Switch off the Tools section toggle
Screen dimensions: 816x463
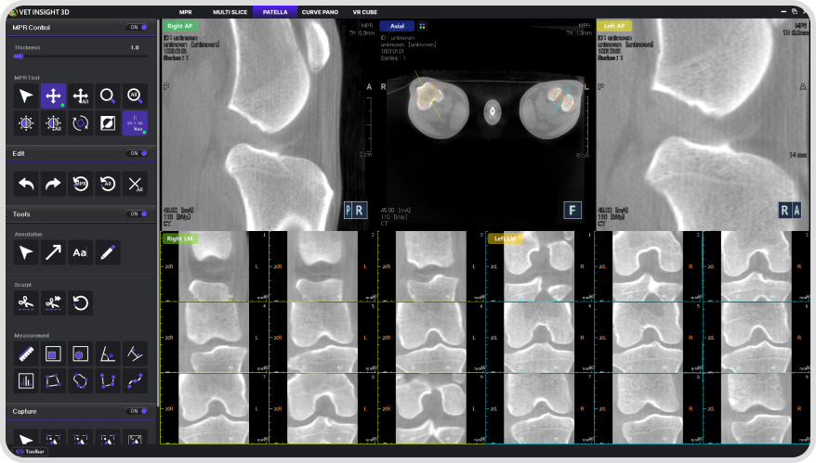point(138,214)
